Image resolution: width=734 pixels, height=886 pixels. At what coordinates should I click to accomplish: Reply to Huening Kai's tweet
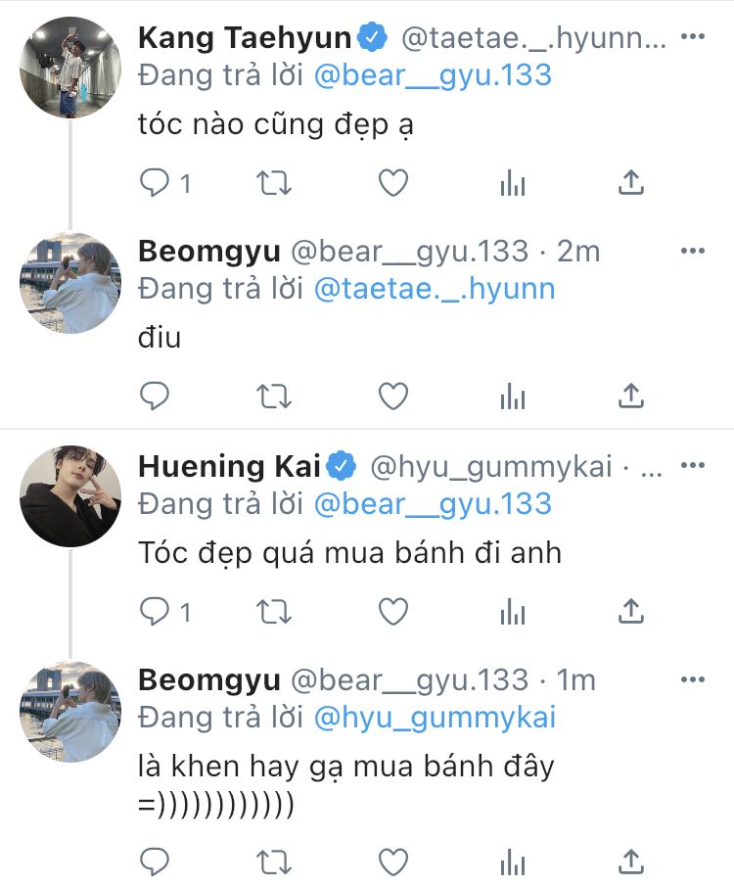156,612
